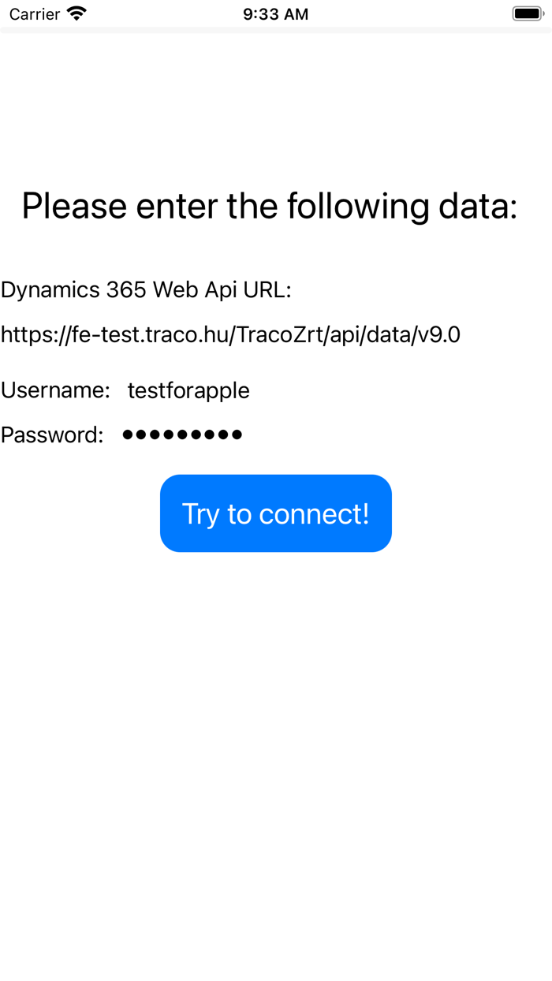Click the first dot of the password
Screen dimensions: 552x981
[129, 435]
